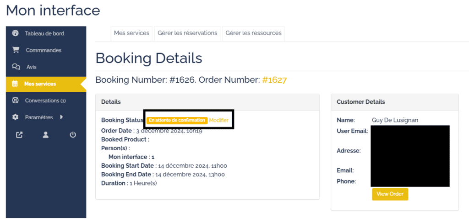The height and width of the screenshot is (222, 469).
Task: Open the external link icon in sidebar
Action: pos(19,135)
